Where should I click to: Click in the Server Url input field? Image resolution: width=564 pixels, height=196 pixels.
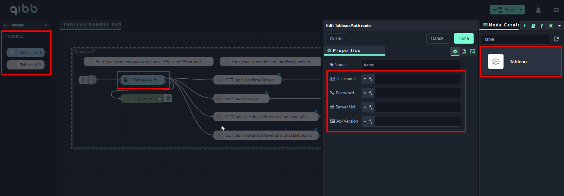[417, 107]
